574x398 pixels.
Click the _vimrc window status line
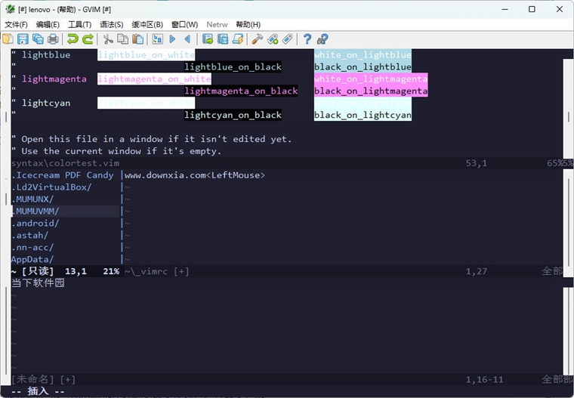343,271
